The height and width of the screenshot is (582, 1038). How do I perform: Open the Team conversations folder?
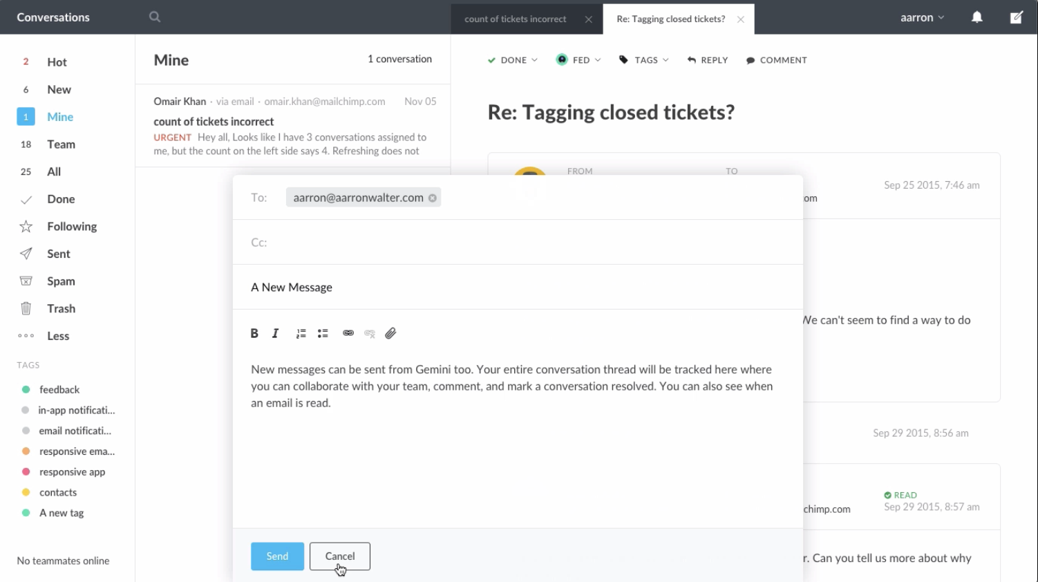click(x=61, y=144)
